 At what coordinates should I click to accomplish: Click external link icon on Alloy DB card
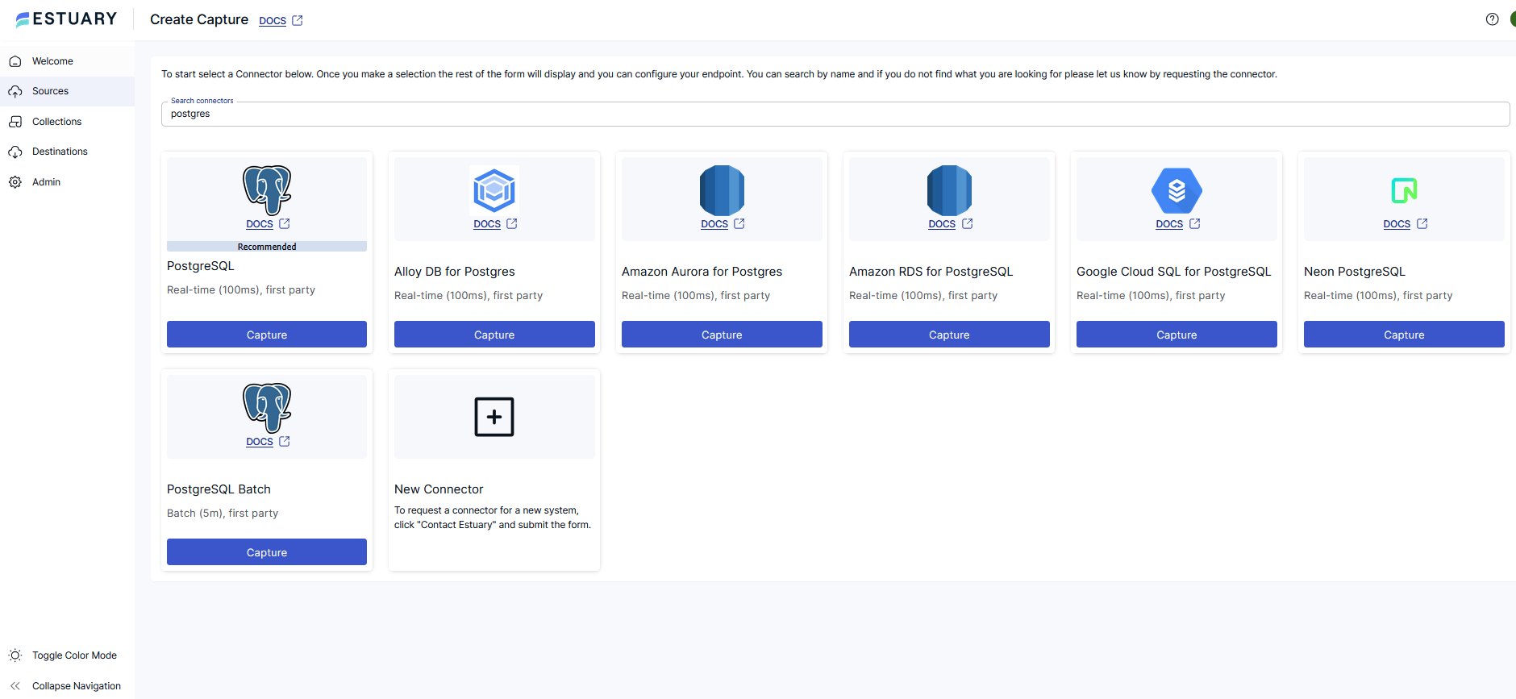coord(512,223)
